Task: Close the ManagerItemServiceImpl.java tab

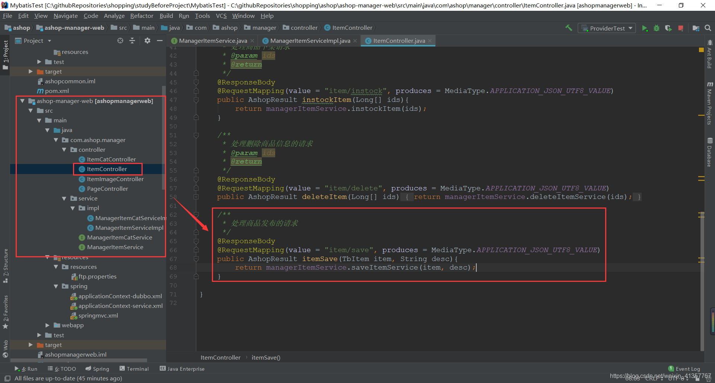Action: click(x=355, y=41)
